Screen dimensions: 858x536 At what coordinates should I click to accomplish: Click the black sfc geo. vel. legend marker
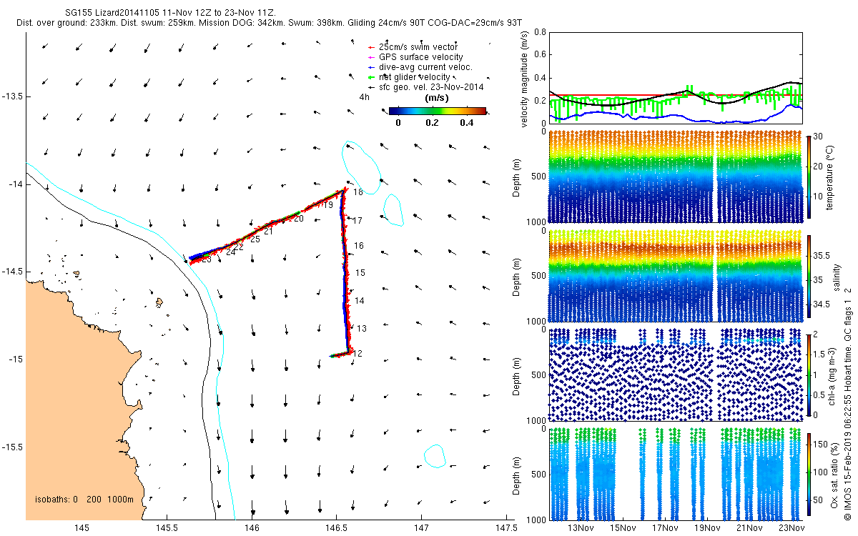[370, 86]
